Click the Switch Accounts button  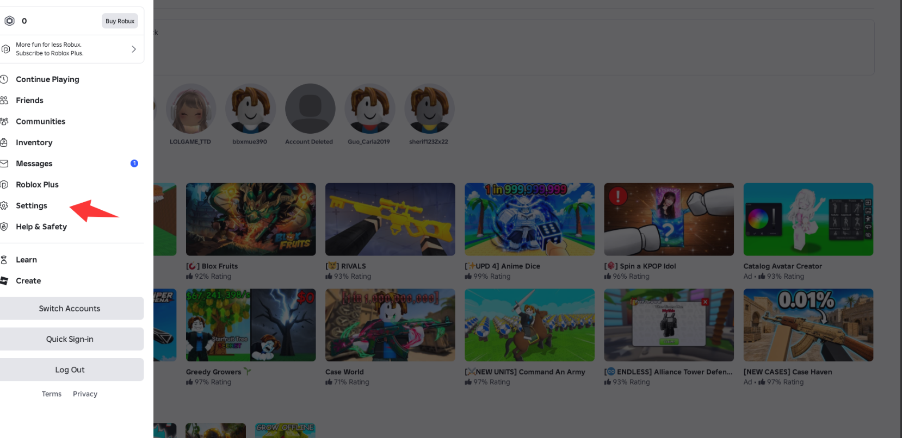(x=70, y=309)
